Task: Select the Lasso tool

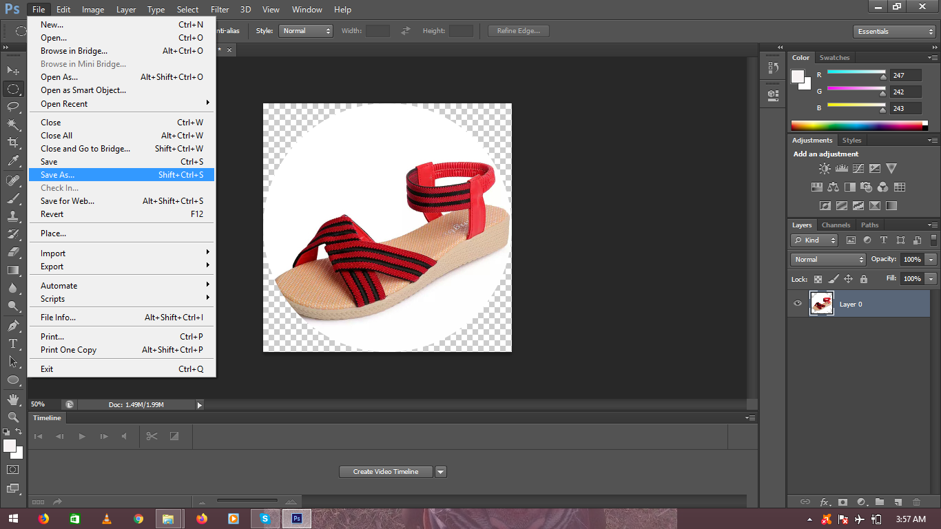Action: [x=13, y=106]
